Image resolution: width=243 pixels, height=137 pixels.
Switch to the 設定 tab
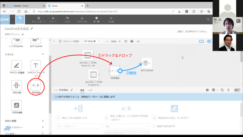[x=82, y=90]
